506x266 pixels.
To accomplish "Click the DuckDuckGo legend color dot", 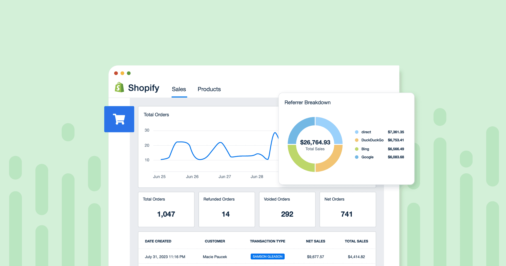I will tap(357, 140).
